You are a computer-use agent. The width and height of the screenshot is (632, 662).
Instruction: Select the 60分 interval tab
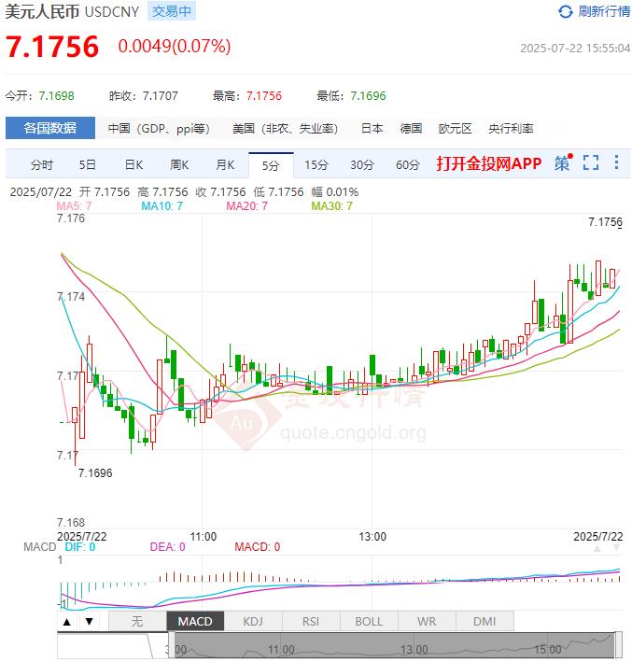coord(407,164)
